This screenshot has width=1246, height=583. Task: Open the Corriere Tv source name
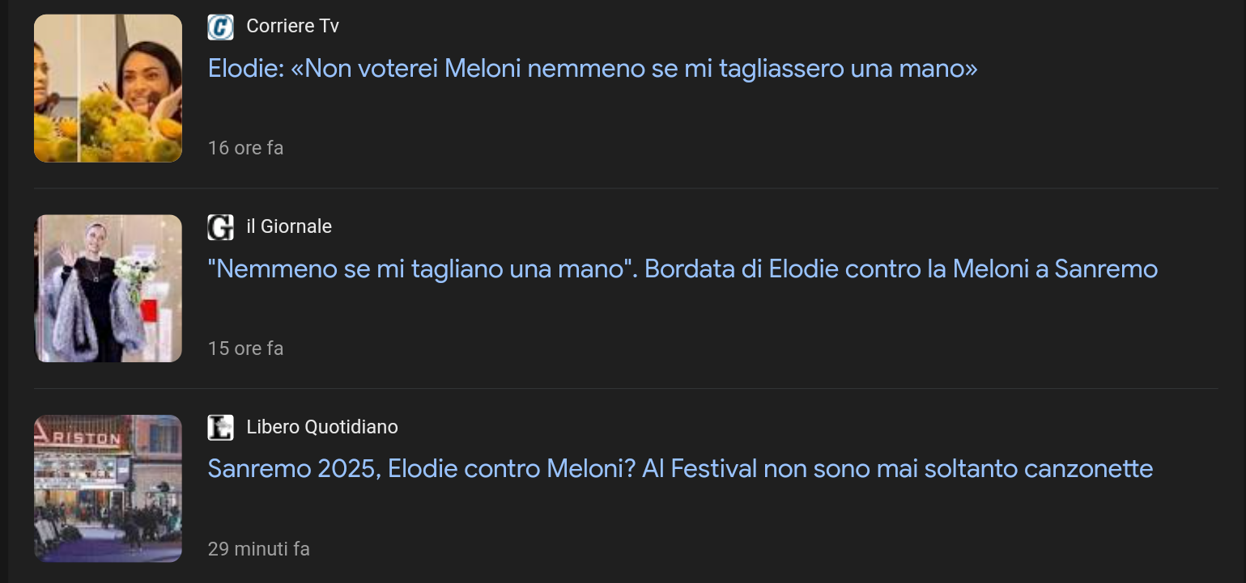[x=292, y=27]
